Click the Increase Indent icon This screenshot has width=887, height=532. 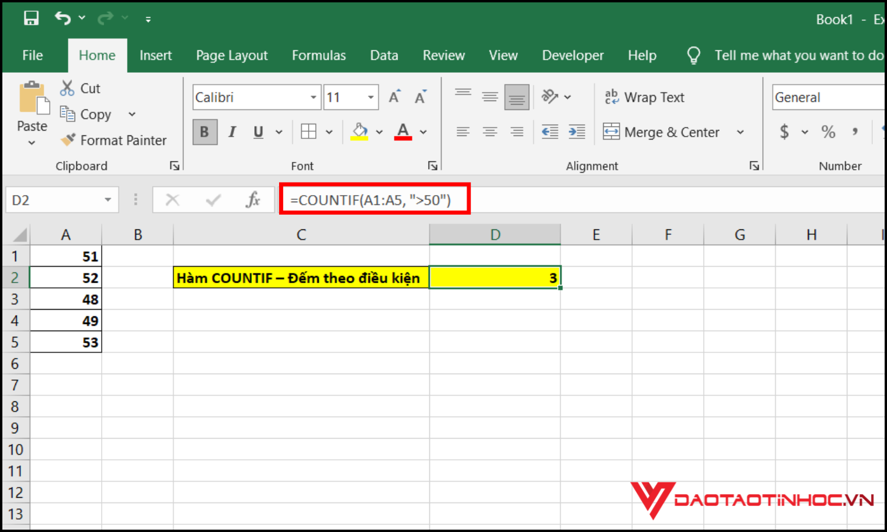click(x=577, y=132)
